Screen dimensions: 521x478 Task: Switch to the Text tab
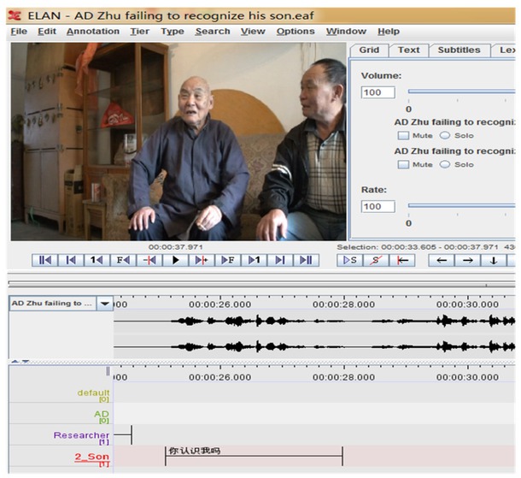click(409, 50)
